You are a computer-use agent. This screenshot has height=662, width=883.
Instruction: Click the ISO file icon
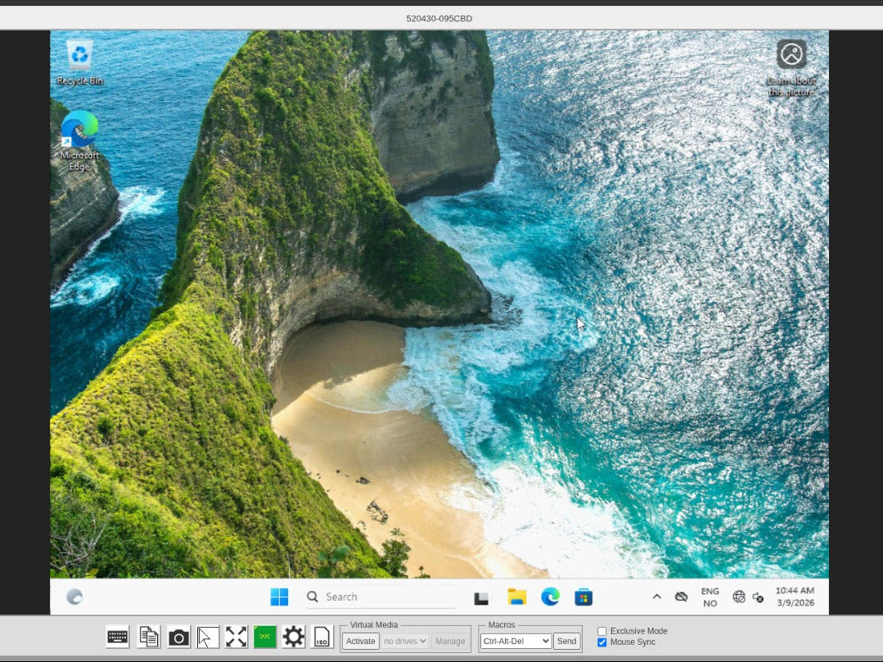click(x=322, y=637)
